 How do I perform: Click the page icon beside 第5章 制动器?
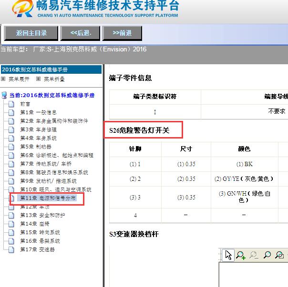pyautogui.click(x=11, y=147)
